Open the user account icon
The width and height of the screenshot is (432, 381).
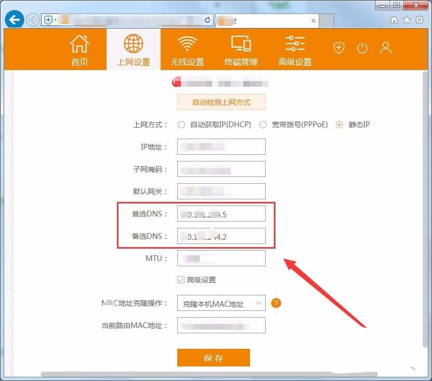386,48
